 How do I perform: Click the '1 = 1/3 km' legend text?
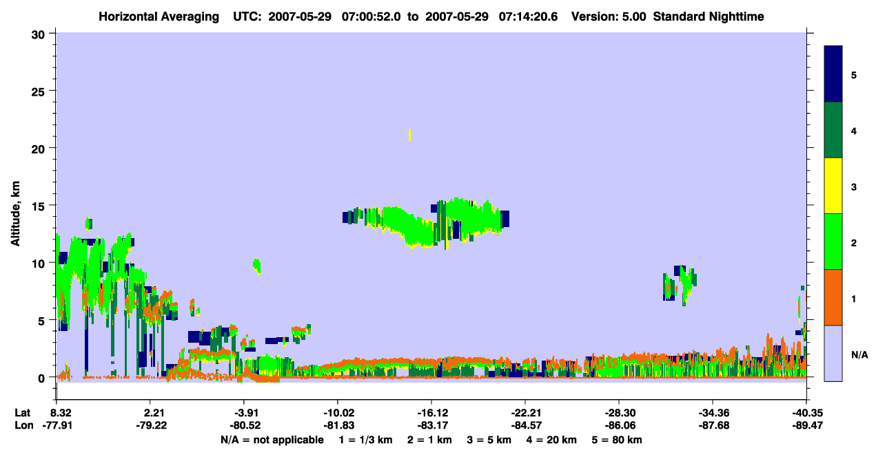click(x=365, y=440)
